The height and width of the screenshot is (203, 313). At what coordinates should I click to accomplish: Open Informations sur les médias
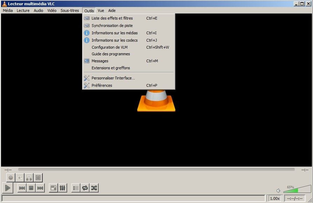tap(129, 33)
